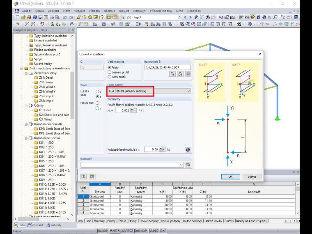Click the Redo arrow icon
This screenshot has height=234, width=312.
[x=71, y=17]
